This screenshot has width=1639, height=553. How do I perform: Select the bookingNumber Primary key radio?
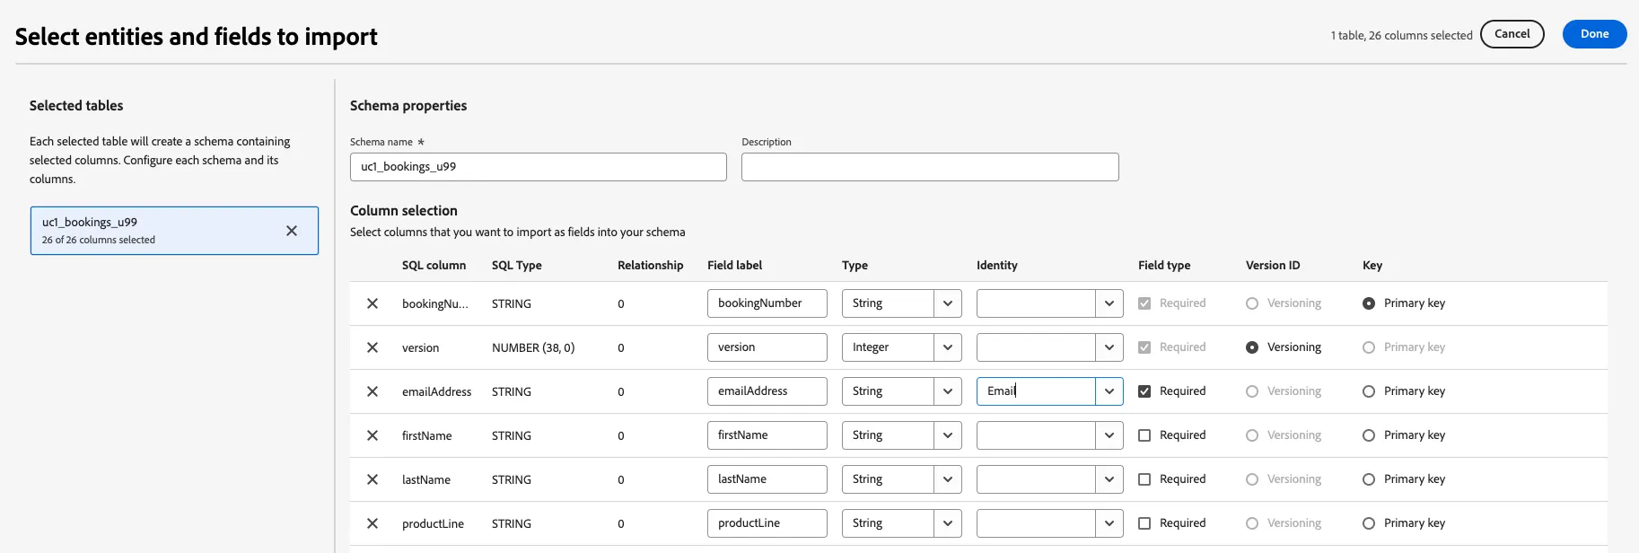coord(1369,303)
